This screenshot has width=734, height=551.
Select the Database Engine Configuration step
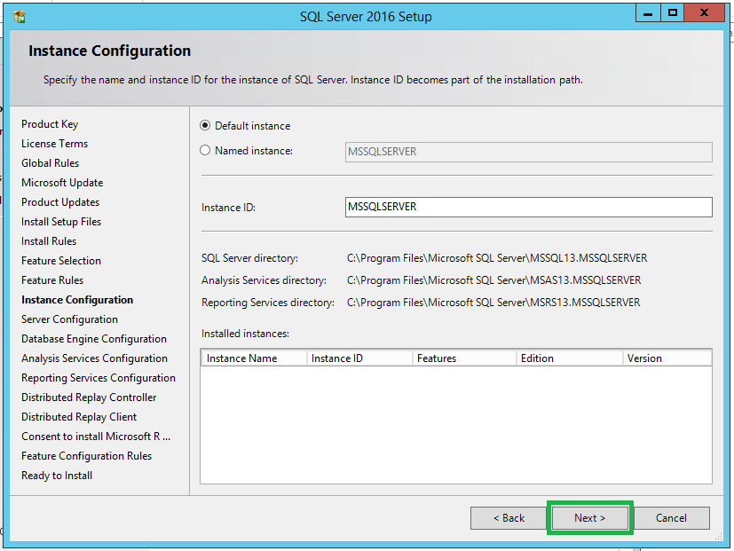coord(94,339)
